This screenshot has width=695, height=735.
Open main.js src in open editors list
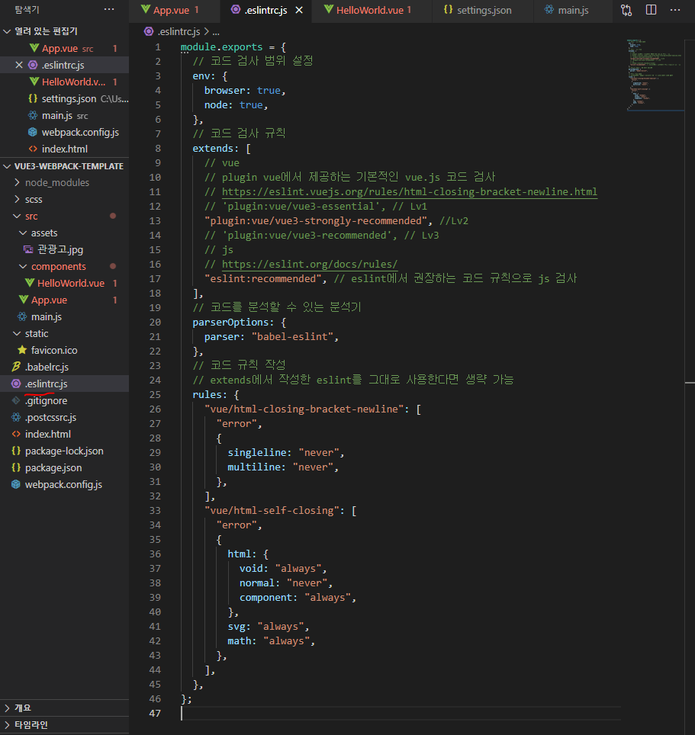coord(64,116)
